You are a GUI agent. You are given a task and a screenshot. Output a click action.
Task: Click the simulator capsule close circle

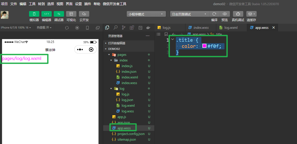(91, 50)
